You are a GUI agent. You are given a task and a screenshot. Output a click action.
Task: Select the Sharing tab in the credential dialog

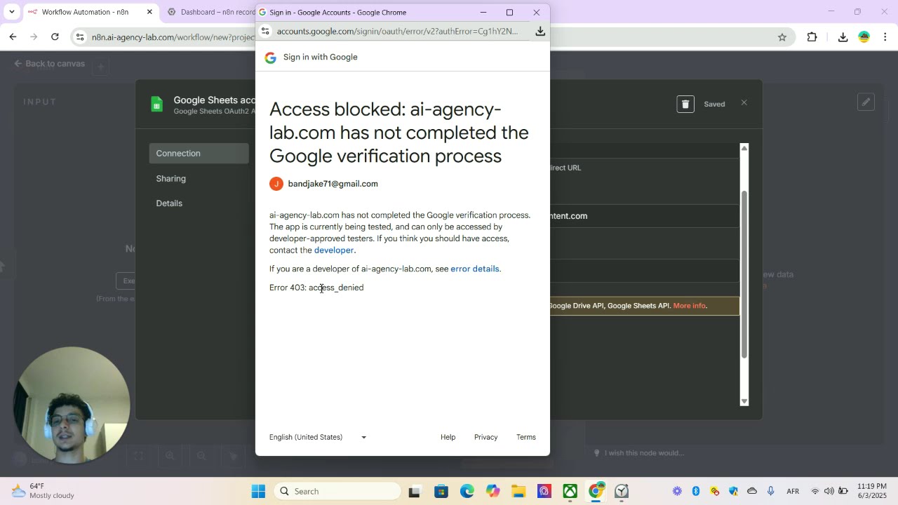tap(171, 179)
